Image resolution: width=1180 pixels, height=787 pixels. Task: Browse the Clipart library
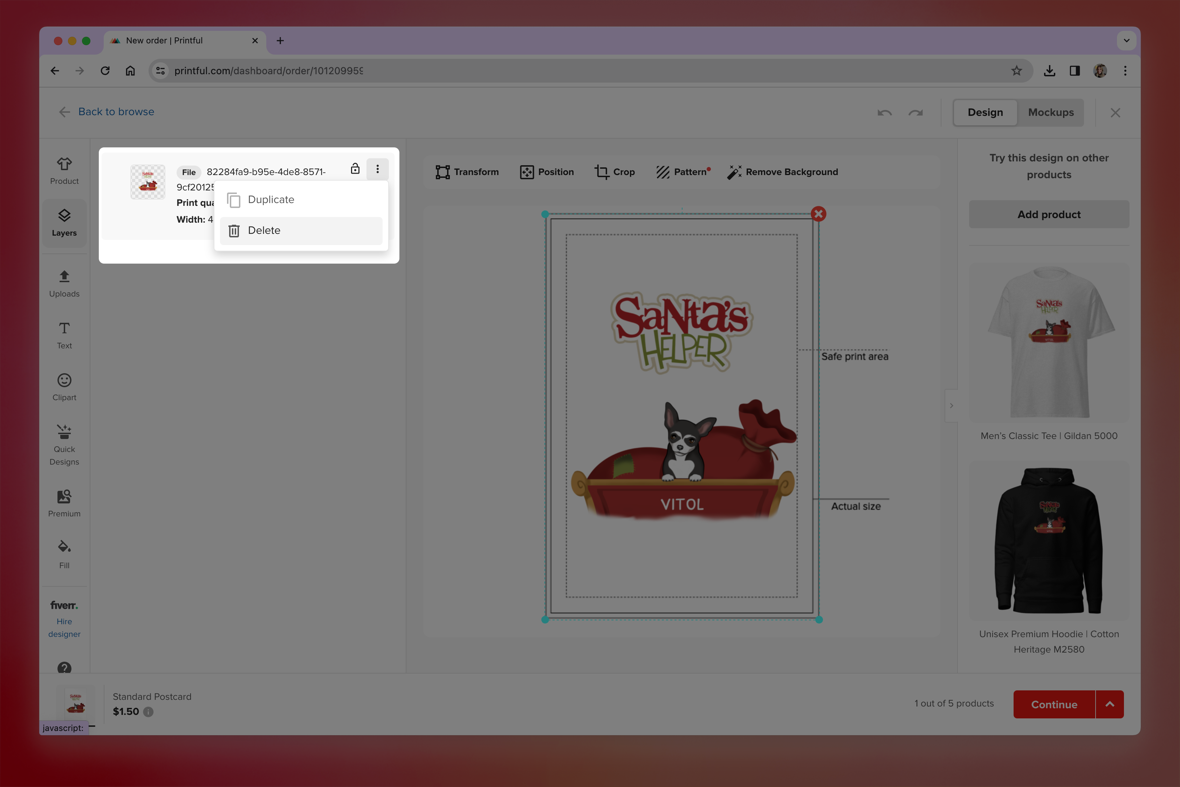pos(64,387)
